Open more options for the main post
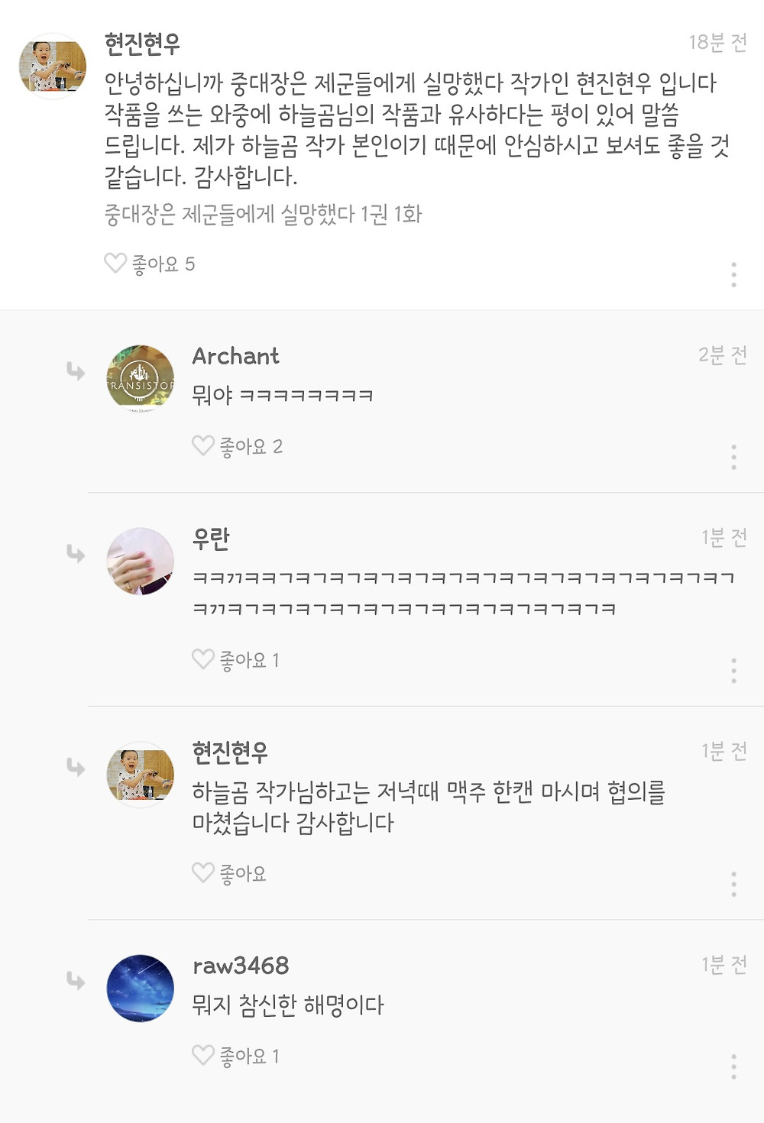Viewport: 764px width, 1123px height. tap(733, 274)
